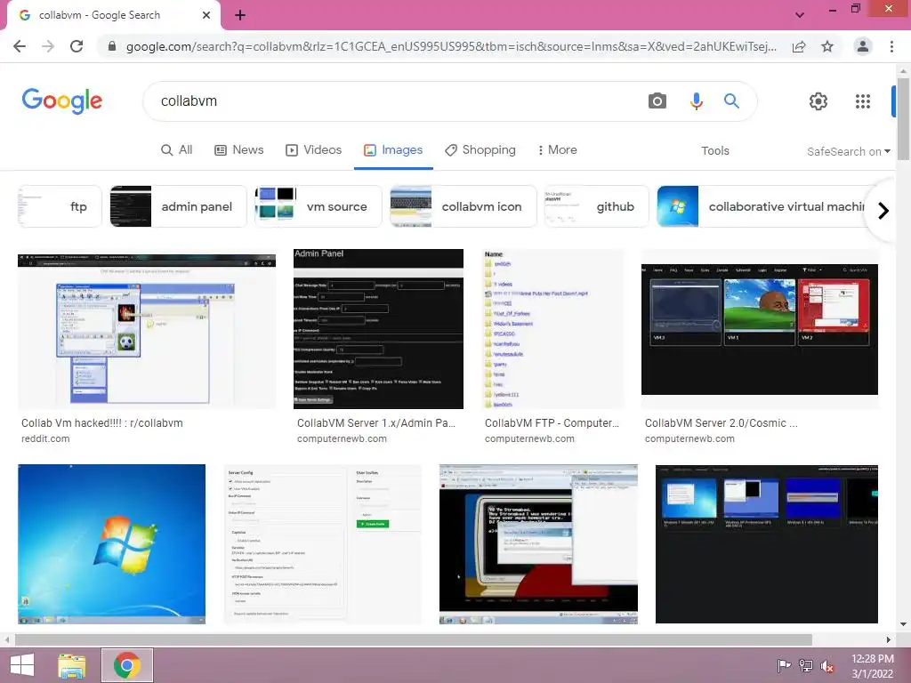Click the Chrome taskbar icon

coord(127,665)
